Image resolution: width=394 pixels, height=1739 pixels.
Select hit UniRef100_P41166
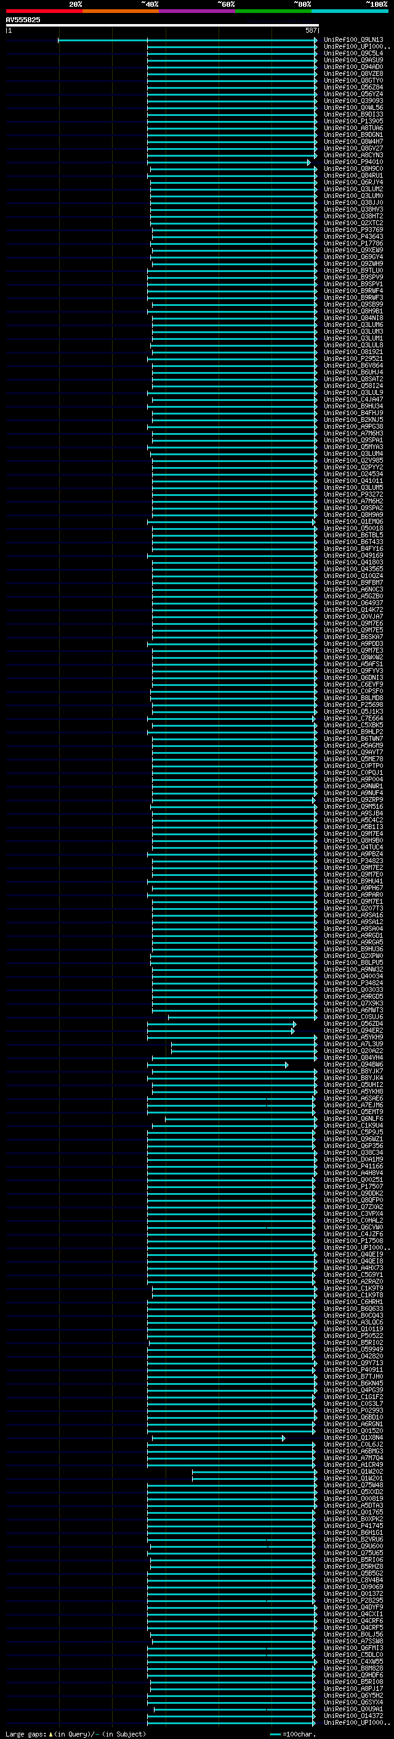click(353, 1166)
